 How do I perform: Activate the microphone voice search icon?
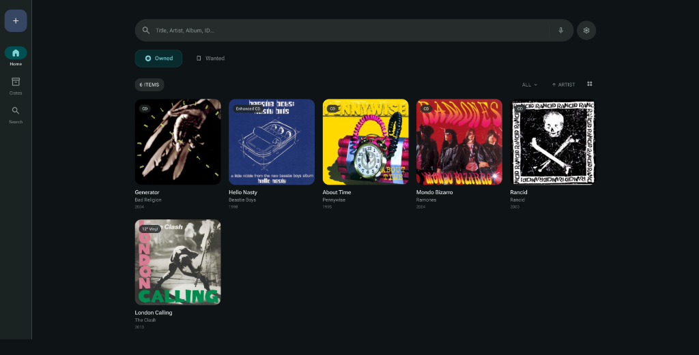coord(561,30)
